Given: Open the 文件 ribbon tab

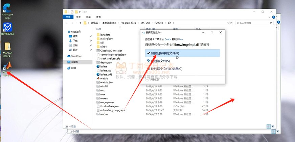Looking at the screenshot, I should (x=68, y=17).
